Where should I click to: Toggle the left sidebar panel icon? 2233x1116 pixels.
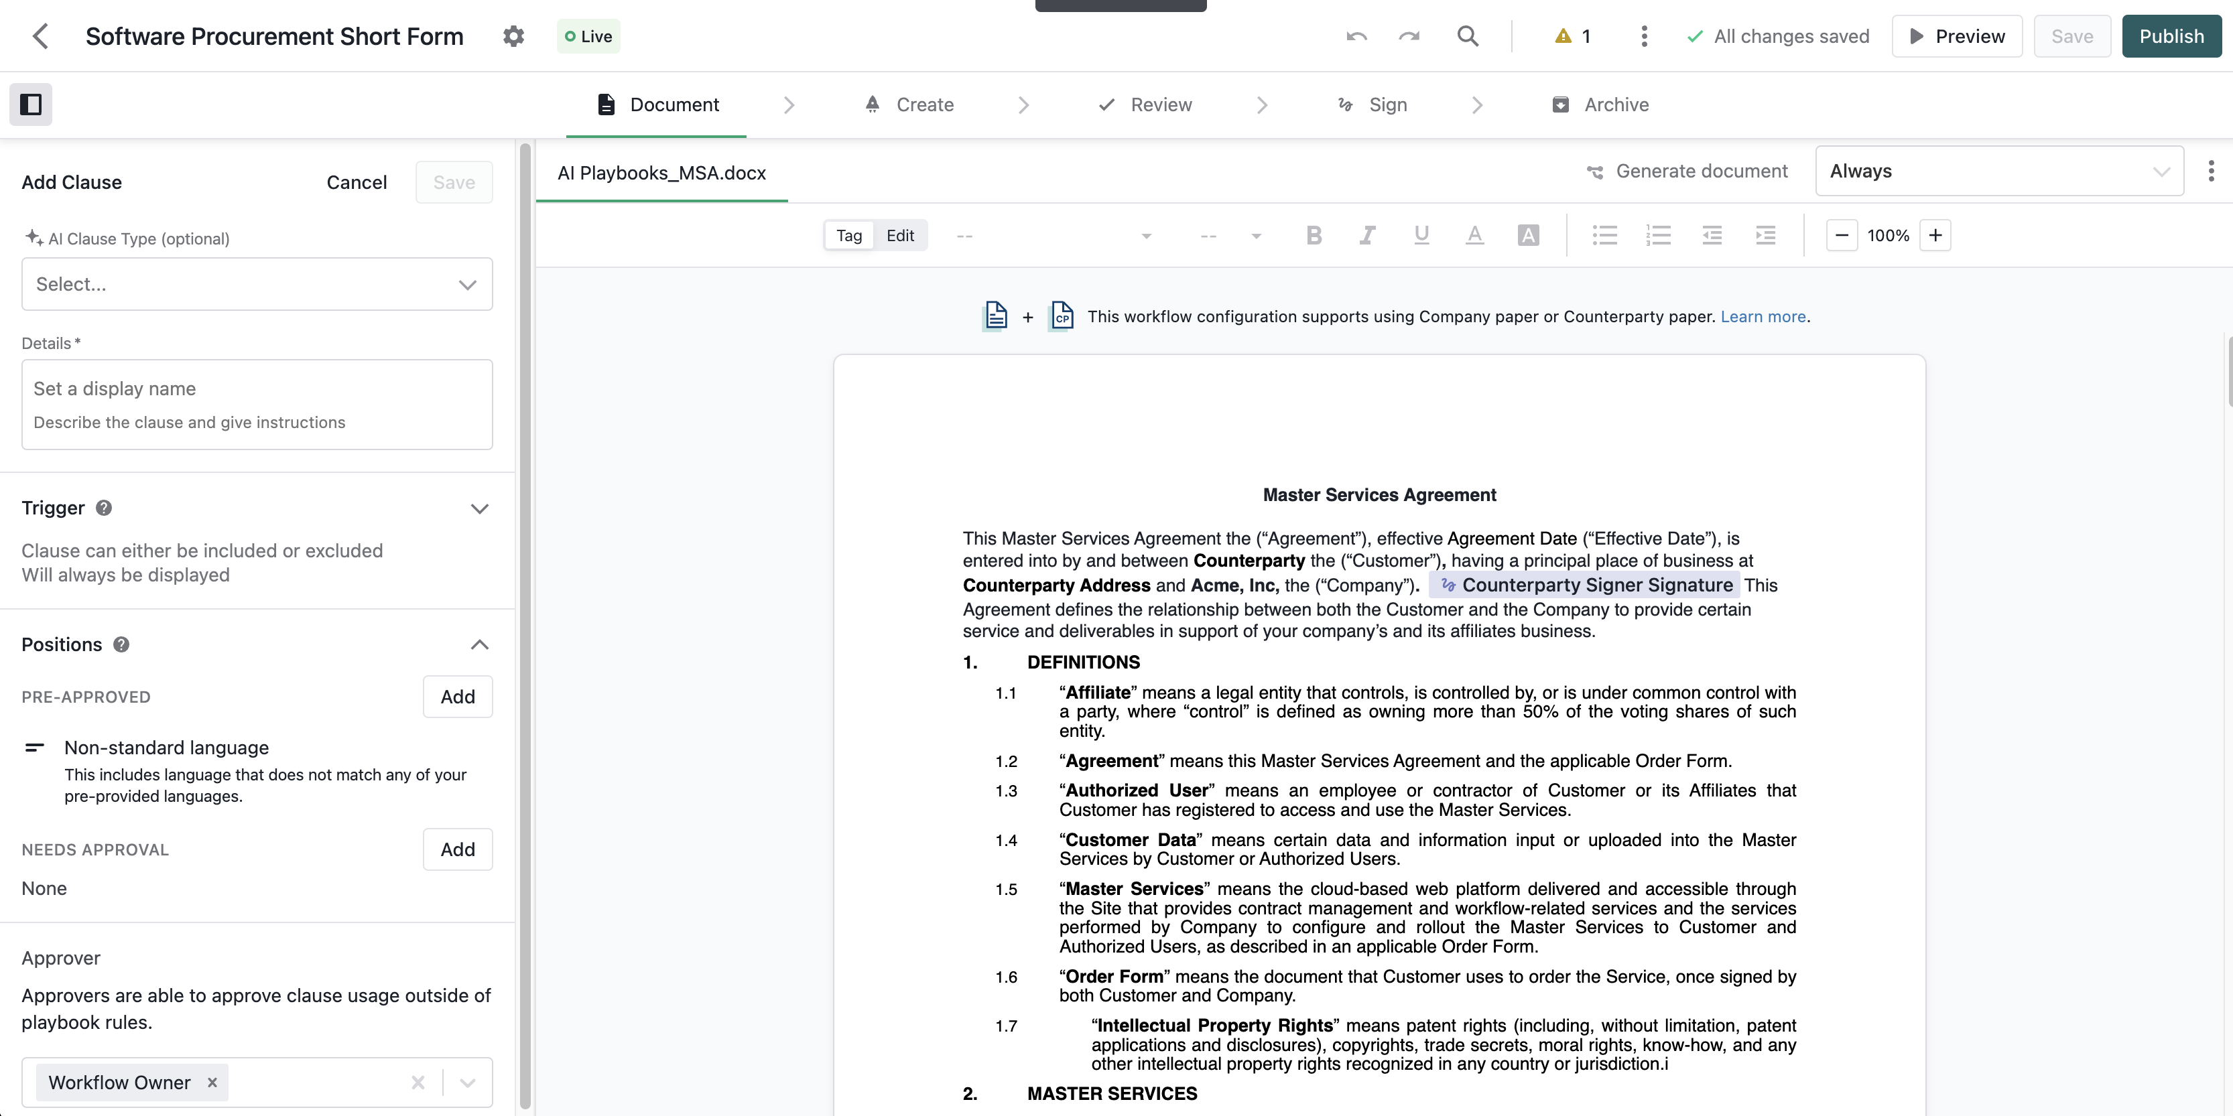pos(31,105)
